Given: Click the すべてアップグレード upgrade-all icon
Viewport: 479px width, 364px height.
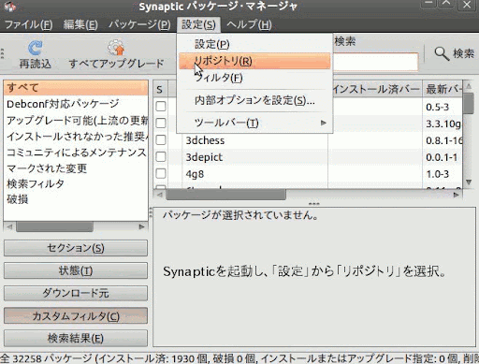Looking at the screenshot, I should click(x=116, y=48).
